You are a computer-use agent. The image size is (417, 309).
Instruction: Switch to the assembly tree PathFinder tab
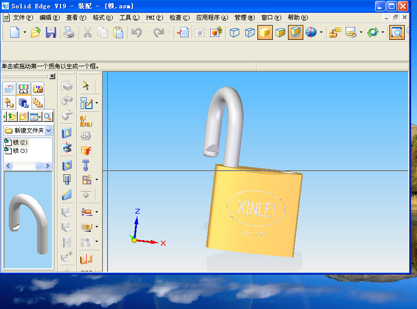[9, 103]
